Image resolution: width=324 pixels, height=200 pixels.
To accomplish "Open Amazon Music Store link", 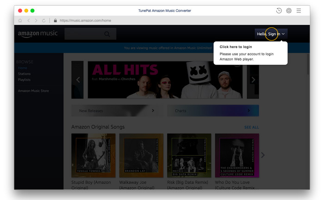I will [33, 91].
